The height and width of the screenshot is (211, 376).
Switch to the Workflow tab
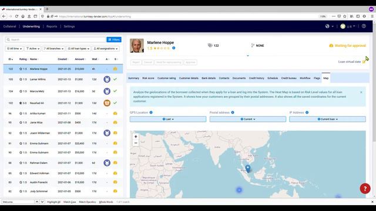(x=305, y=78)
